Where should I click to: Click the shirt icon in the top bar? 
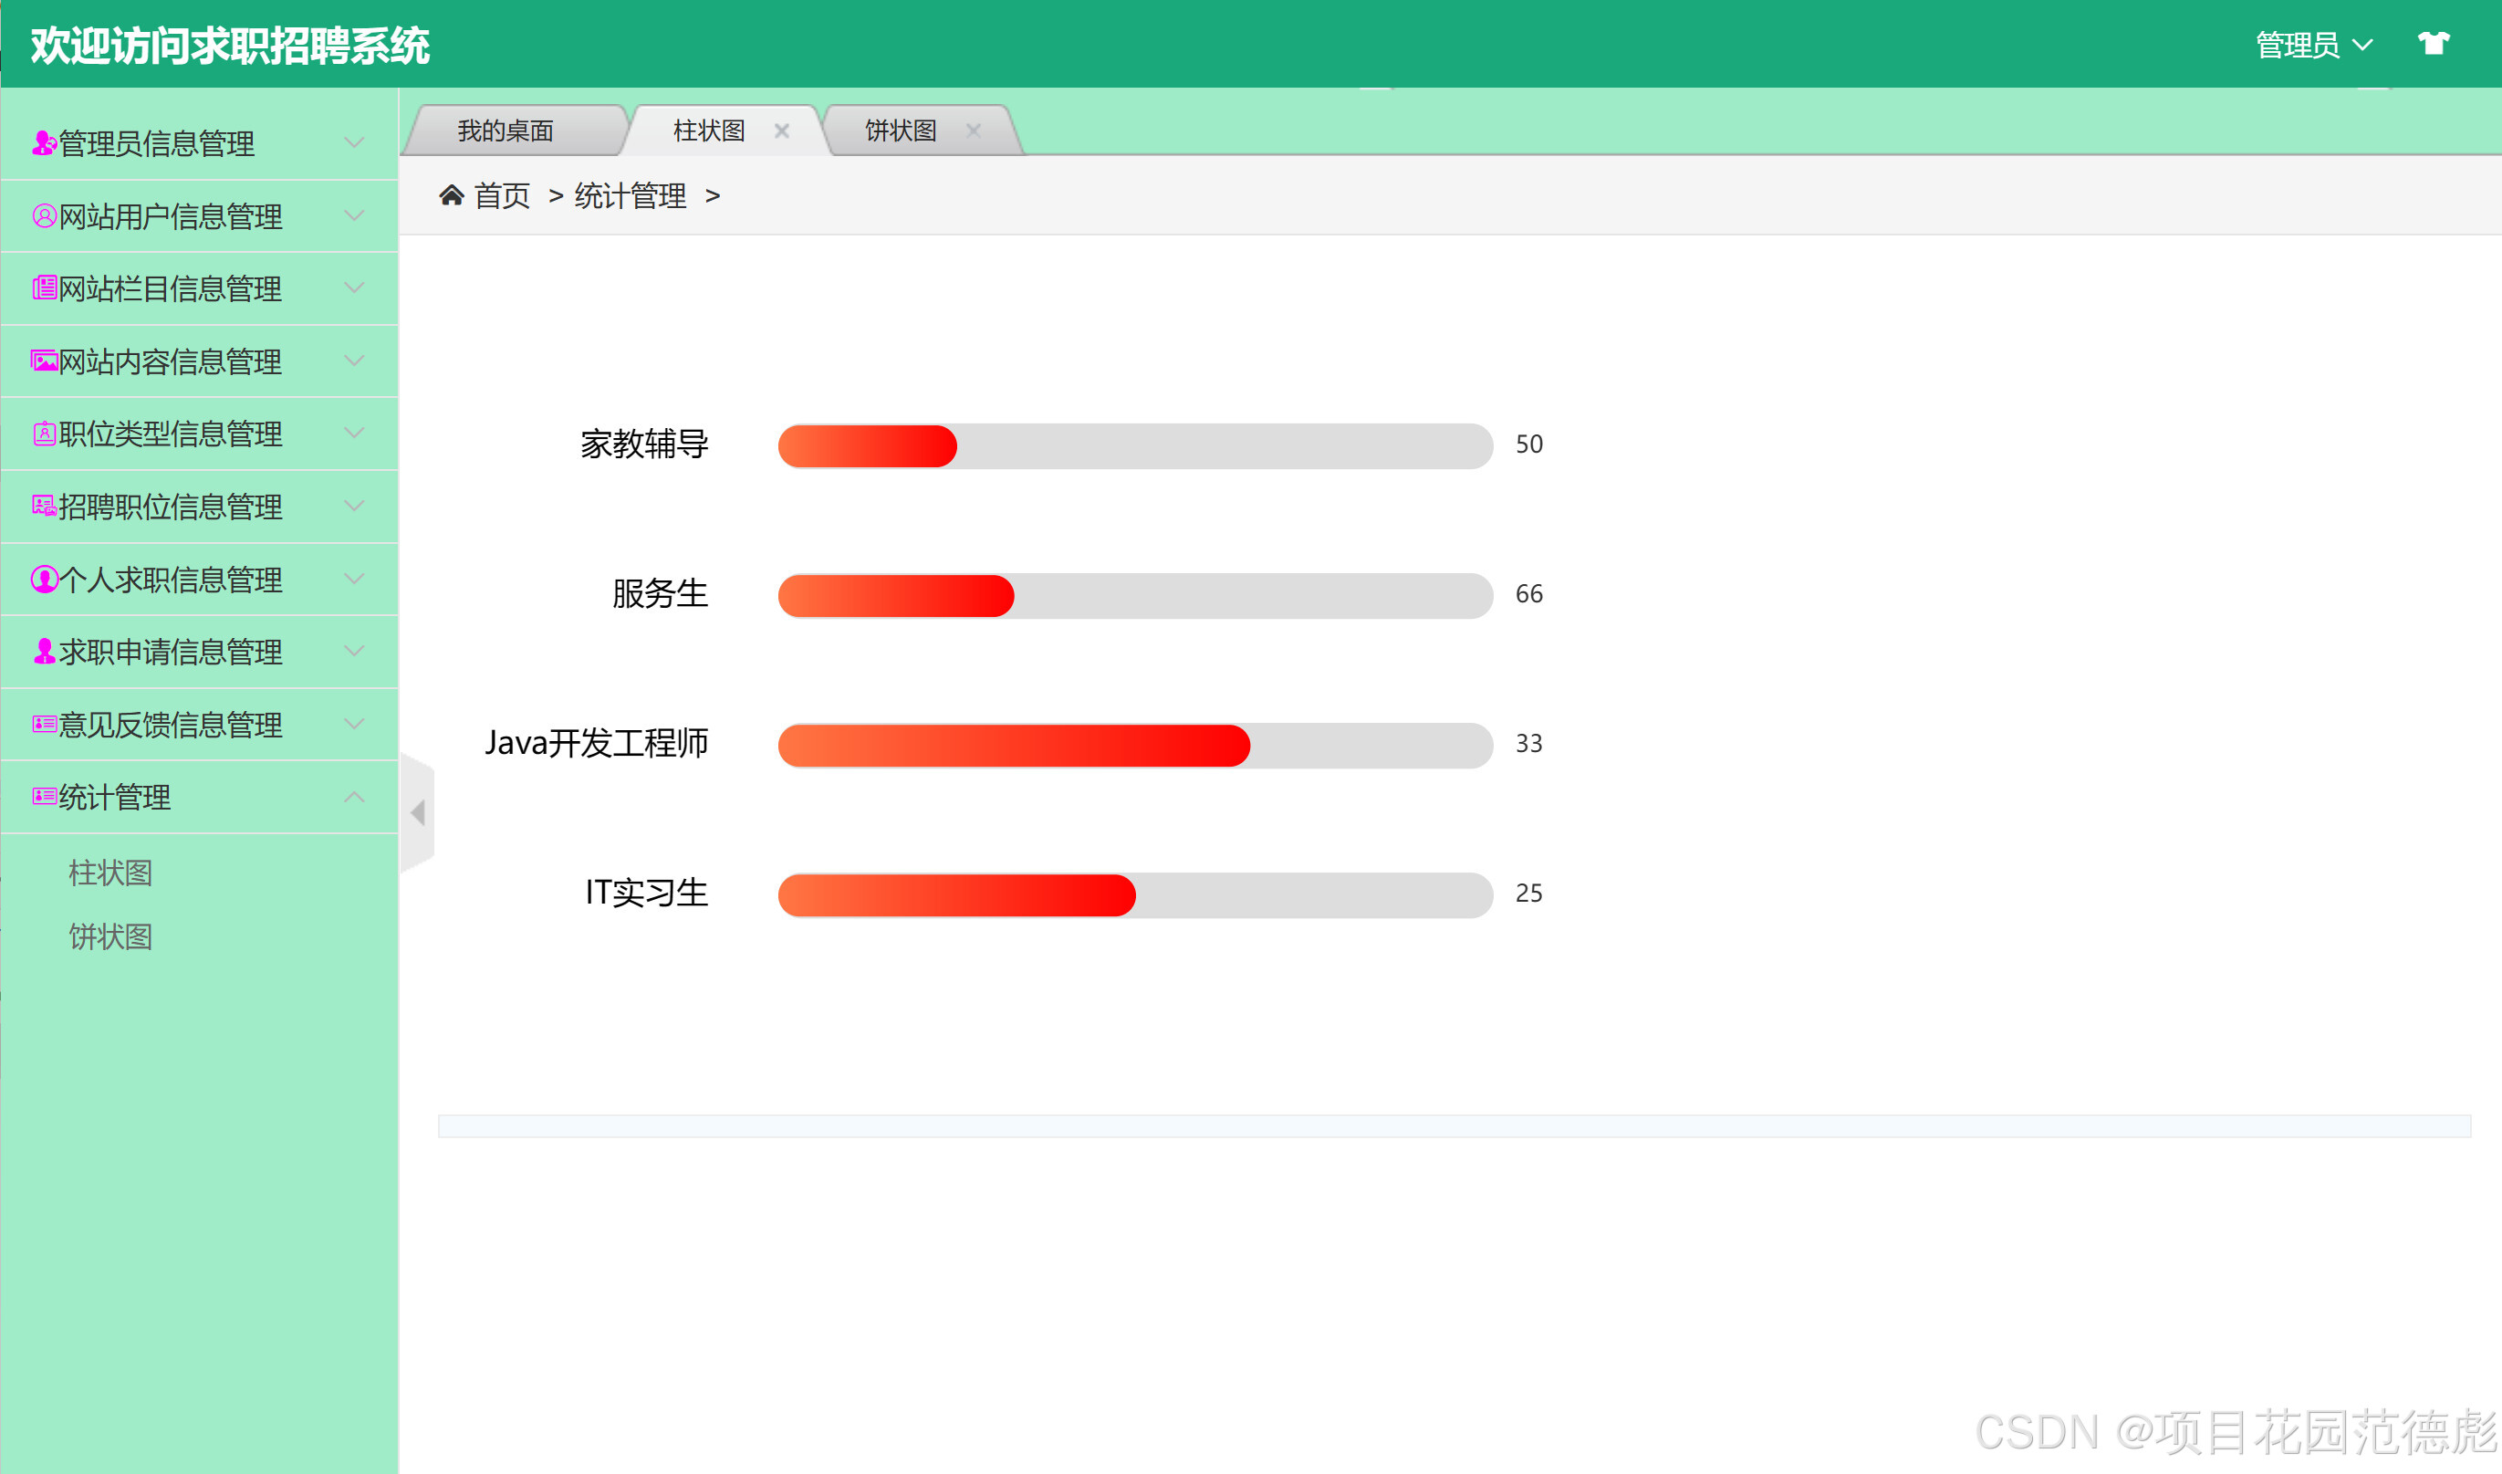click(2435, 44)
